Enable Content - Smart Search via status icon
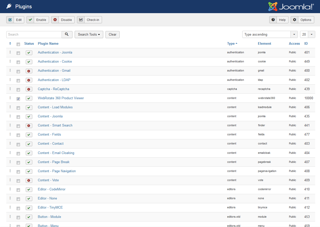This screenshot has width=320, height=227. click(x=29, y=126)
